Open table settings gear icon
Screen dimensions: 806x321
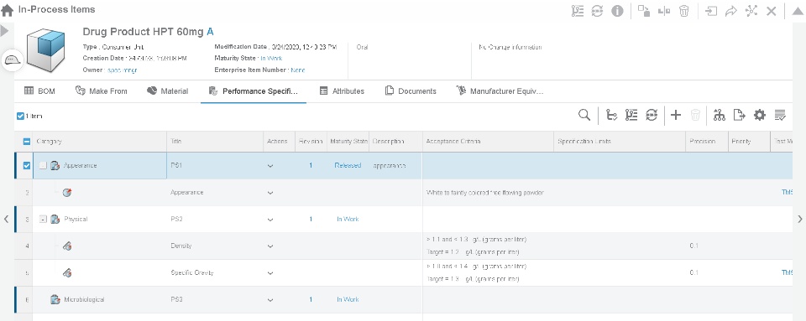(759, 116)
